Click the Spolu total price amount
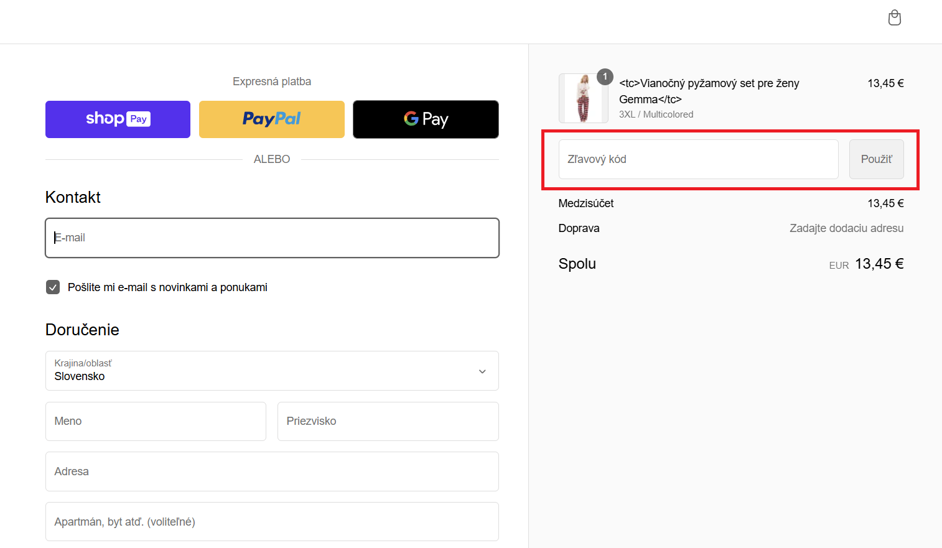Image resolution: width=942 pixels, height=548 pixels. click(x=879, y=264)
